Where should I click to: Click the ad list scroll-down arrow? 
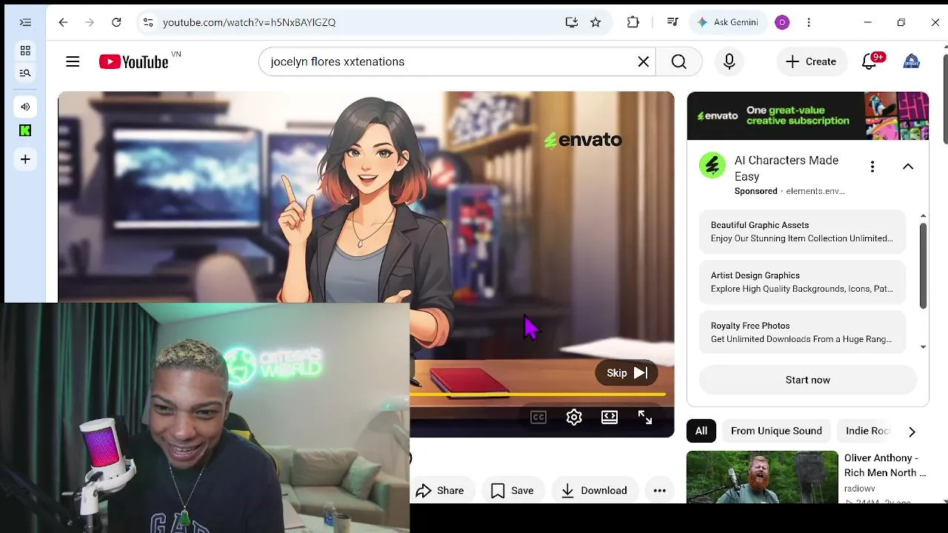(923, 347)
